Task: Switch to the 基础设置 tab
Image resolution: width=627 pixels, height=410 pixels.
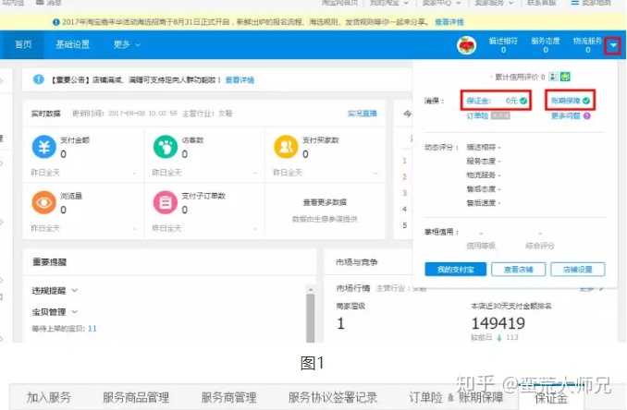Action: (73, 44)
